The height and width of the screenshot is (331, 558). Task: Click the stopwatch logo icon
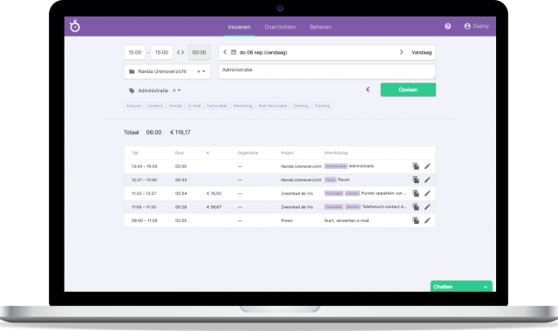click(75, 26)
